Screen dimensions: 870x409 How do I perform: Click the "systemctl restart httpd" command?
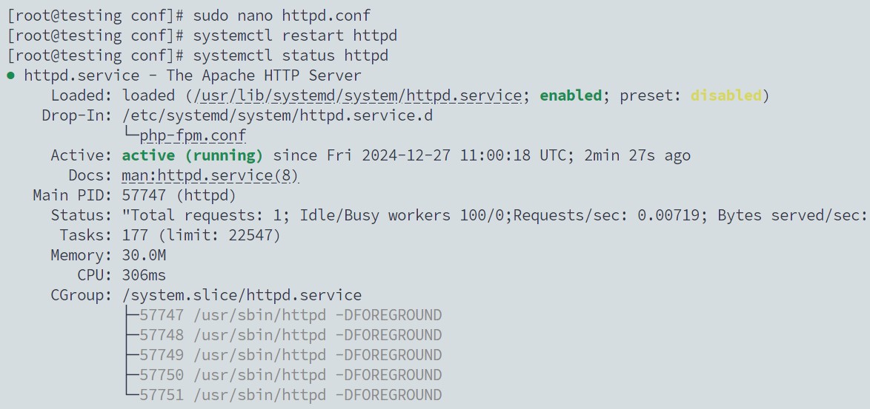click(295, 36)
